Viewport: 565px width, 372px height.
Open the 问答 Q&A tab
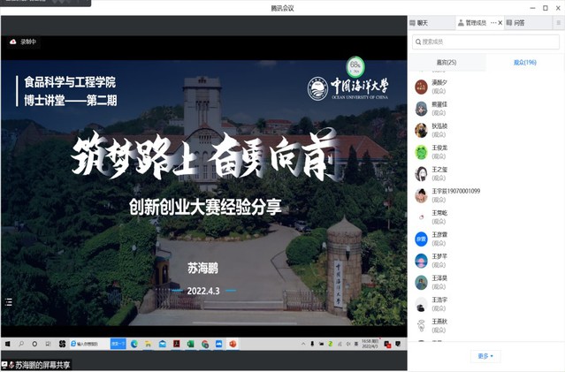point(518,22)
